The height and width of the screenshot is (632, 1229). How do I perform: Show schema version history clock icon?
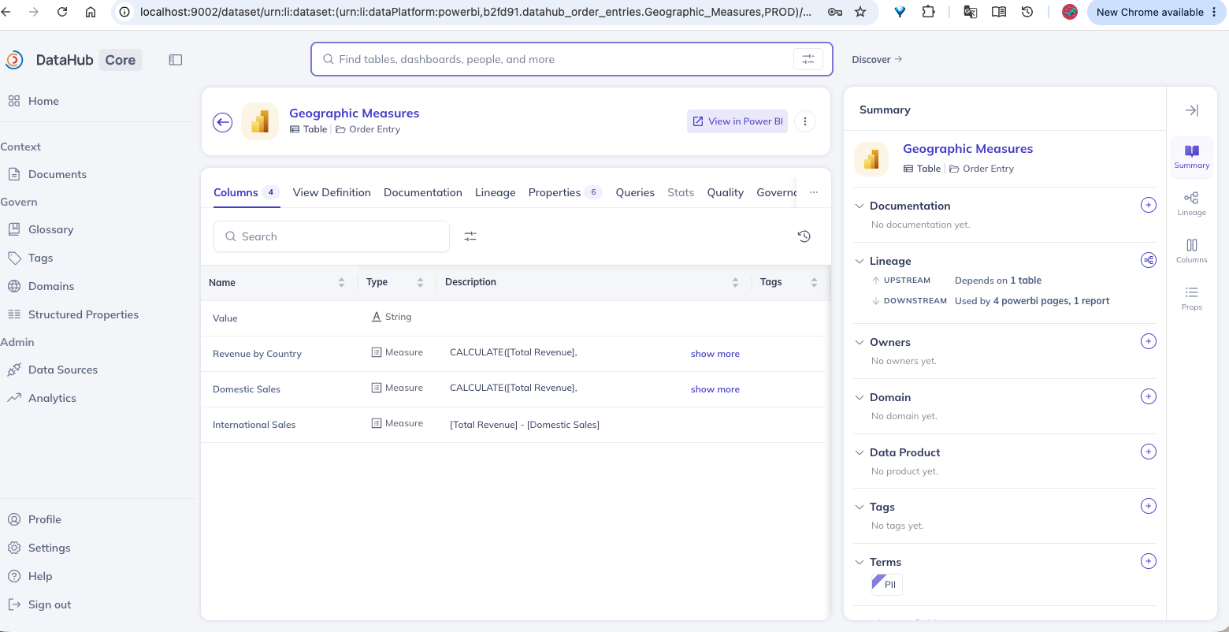coord(804,236)
